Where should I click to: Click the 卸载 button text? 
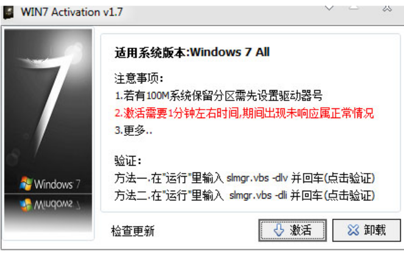click(375, 230)
